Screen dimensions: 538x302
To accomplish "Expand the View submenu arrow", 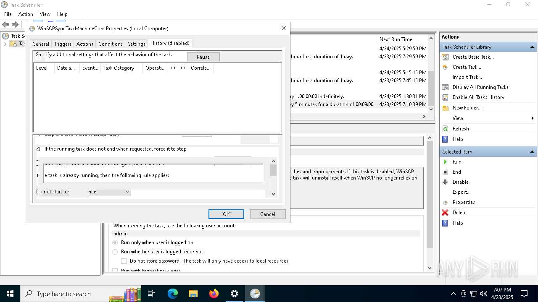I will 533,118.
